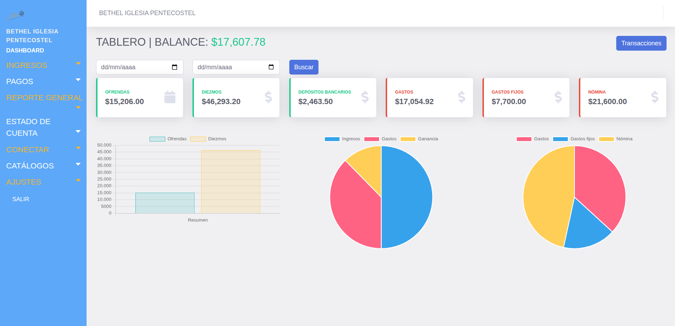Click the dollar icon on the Nómina card
This screenshot has height=326, width=675.
(655, 97)
